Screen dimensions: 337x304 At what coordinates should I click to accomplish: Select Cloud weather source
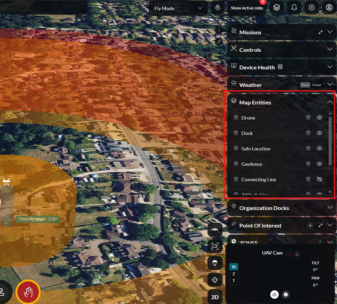point(316,85)
